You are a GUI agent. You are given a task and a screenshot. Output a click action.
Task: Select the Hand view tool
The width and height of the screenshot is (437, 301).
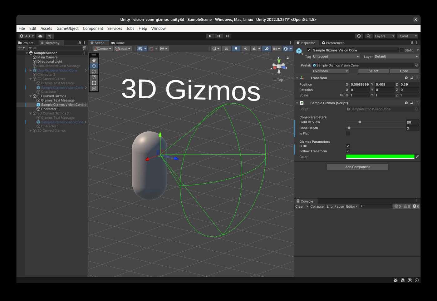pyautogui.click(x=94, y=60)
